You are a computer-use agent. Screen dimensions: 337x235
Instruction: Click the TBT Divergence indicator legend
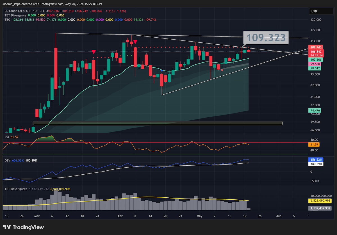coord(15,15)
